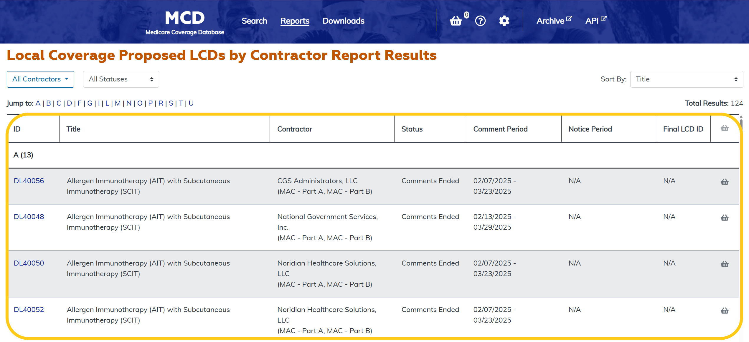
Task: Add DL40056 row to basket
Action: click(x=725, y=182)
